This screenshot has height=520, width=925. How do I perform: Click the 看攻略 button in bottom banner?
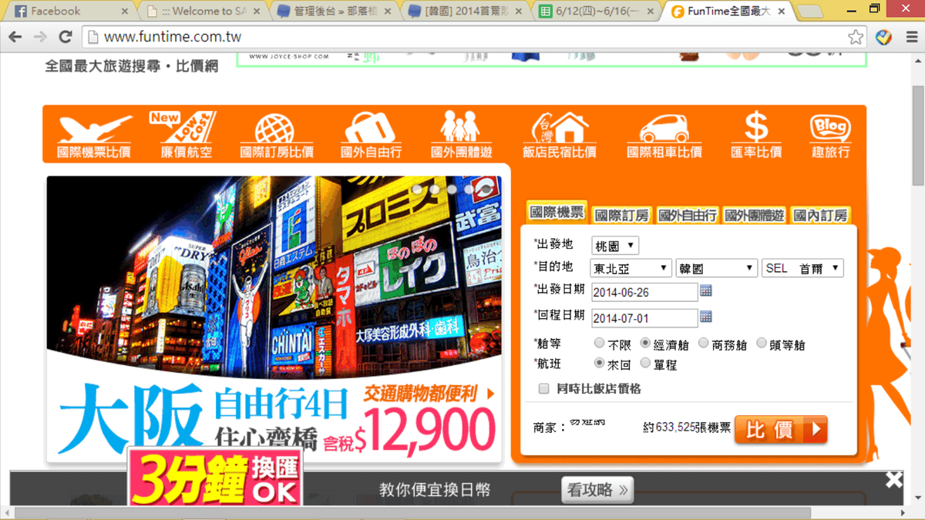pos(598,489)
